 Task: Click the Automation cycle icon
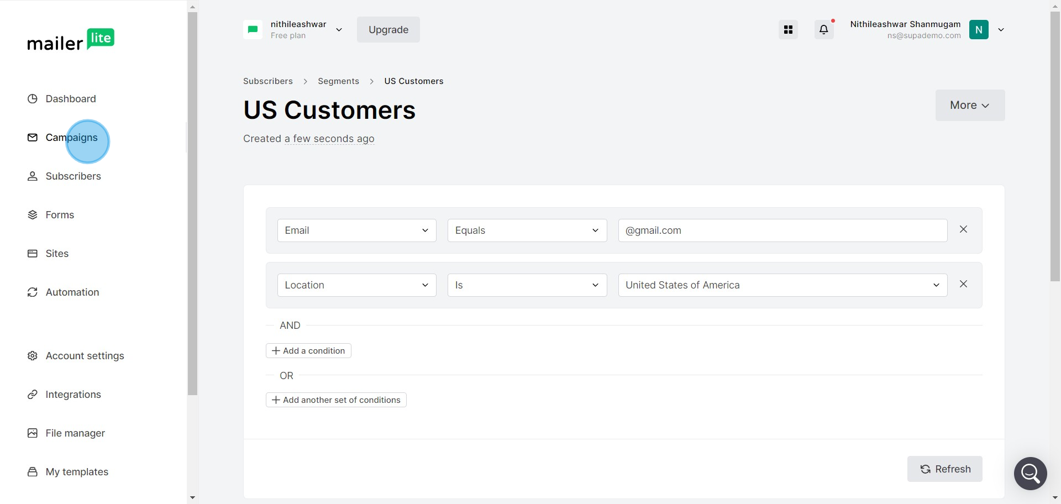click(33, 292)
